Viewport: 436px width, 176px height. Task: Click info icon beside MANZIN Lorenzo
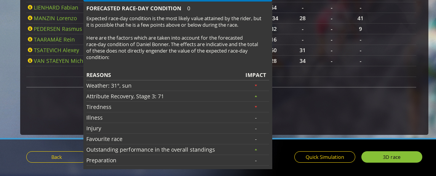tap(30, 18)
